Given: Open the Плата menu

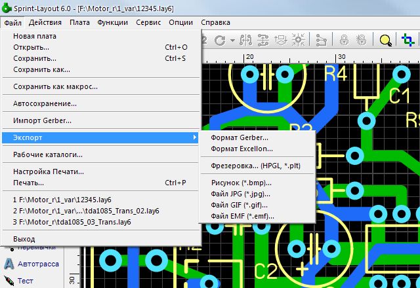Looking at the screenshot, I should (79, 22).
